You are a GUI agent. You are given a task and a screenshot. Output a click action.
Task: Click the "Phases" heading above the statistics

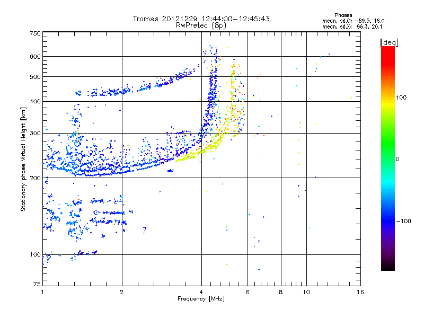(343, 15)
